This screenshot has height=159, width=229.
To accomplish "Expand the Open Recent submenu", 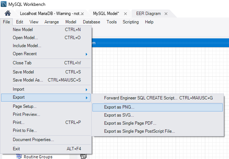I will 46,54.
